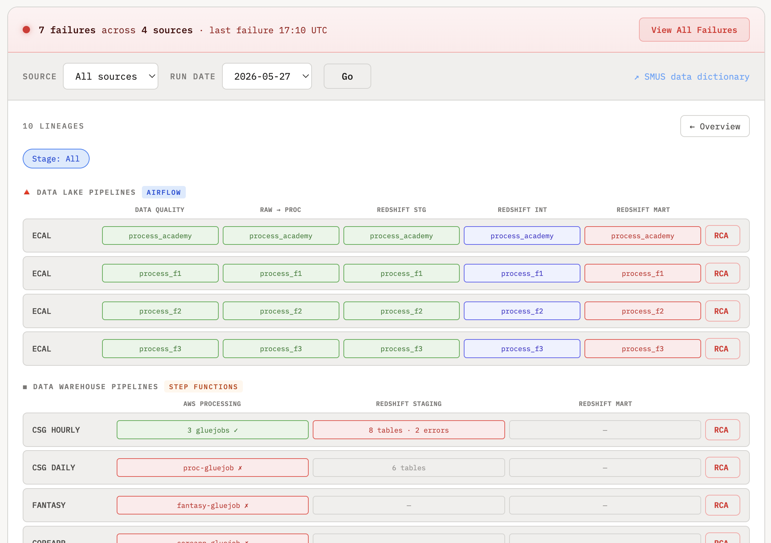Image resolution: width=771 pixels, height=543 pixels.
Task: Click the red failure status dot
Action: tap(26, 30)
